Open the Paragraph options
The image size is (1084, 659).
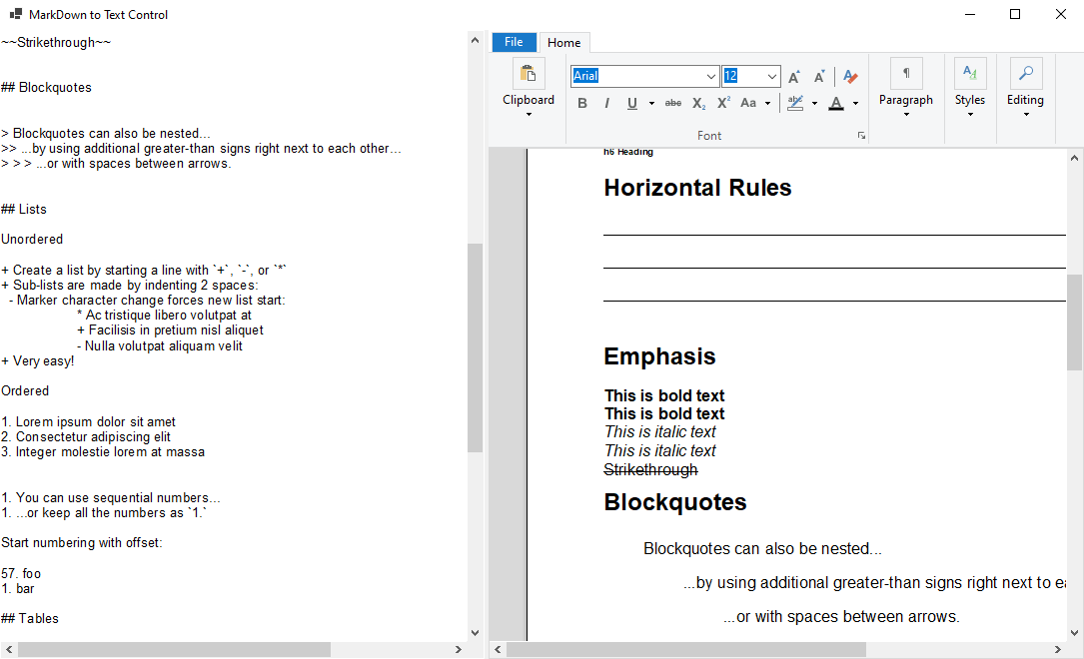(x=906, y=113)
